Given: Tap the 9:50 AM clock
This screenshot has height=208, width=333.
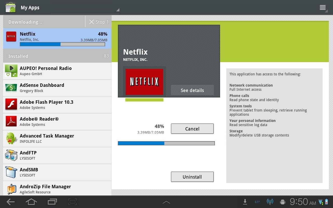Looking at the screenshot, I should [303, 202].
